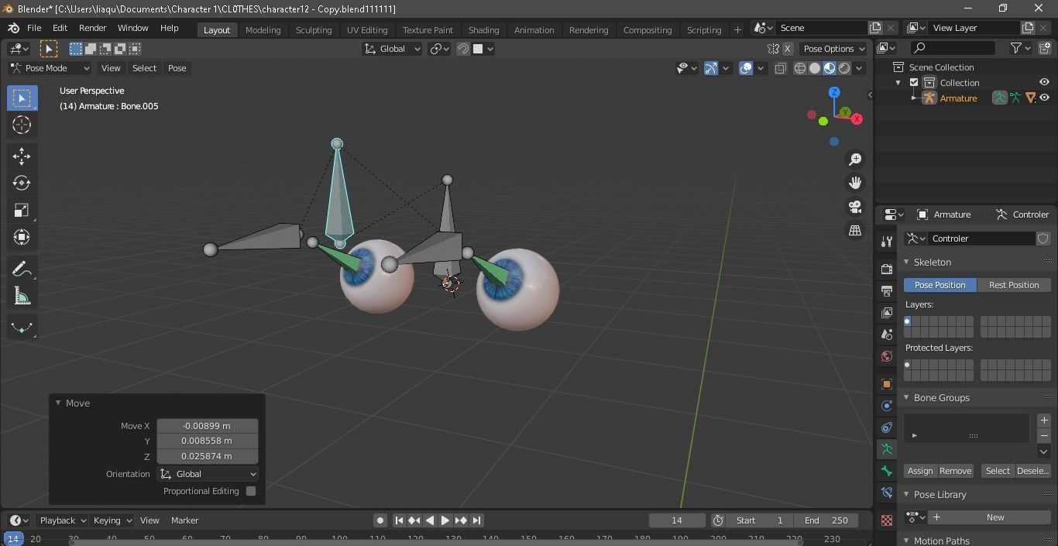This screenshot has height=546, width=1058.
Task: Select the Measure tool
Action: pos(22,296)
